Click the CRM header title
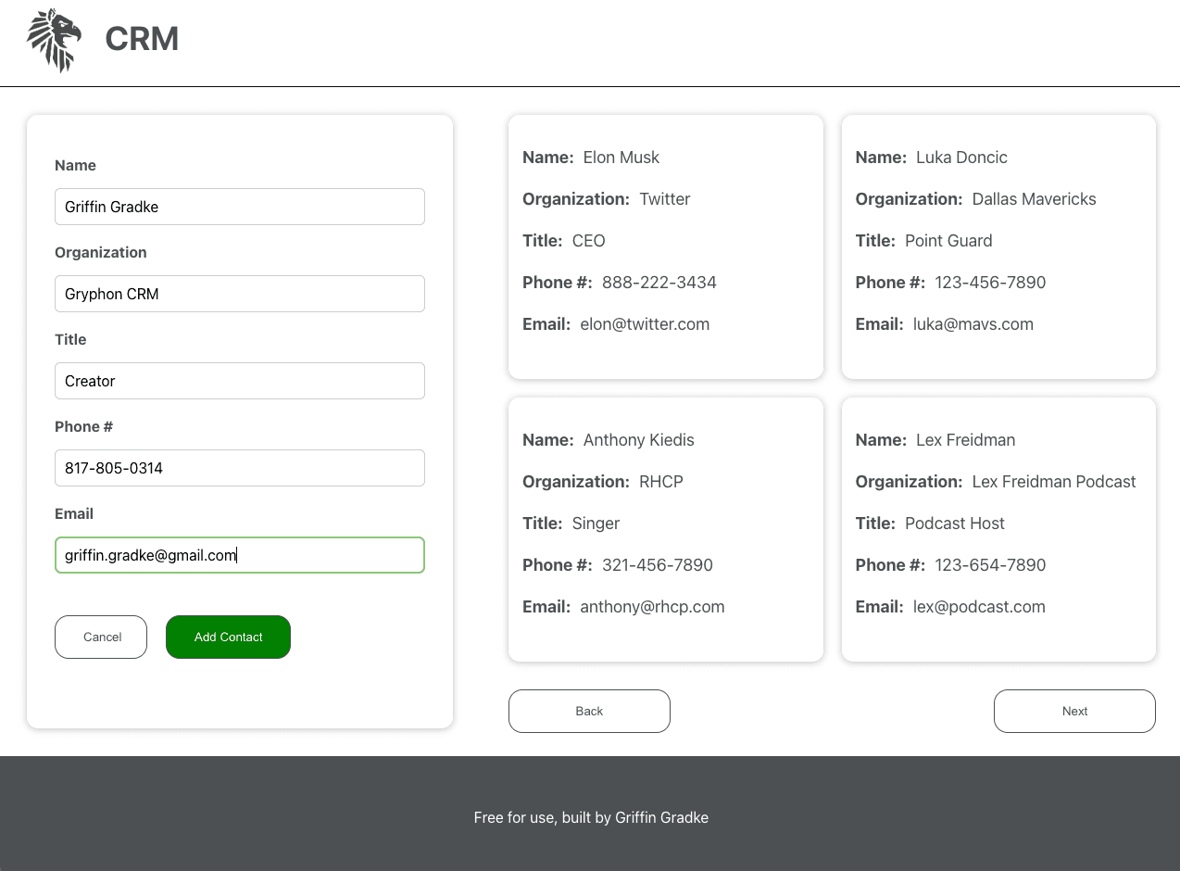Screen dimensions: 1180x871 (x=142, y=39)
